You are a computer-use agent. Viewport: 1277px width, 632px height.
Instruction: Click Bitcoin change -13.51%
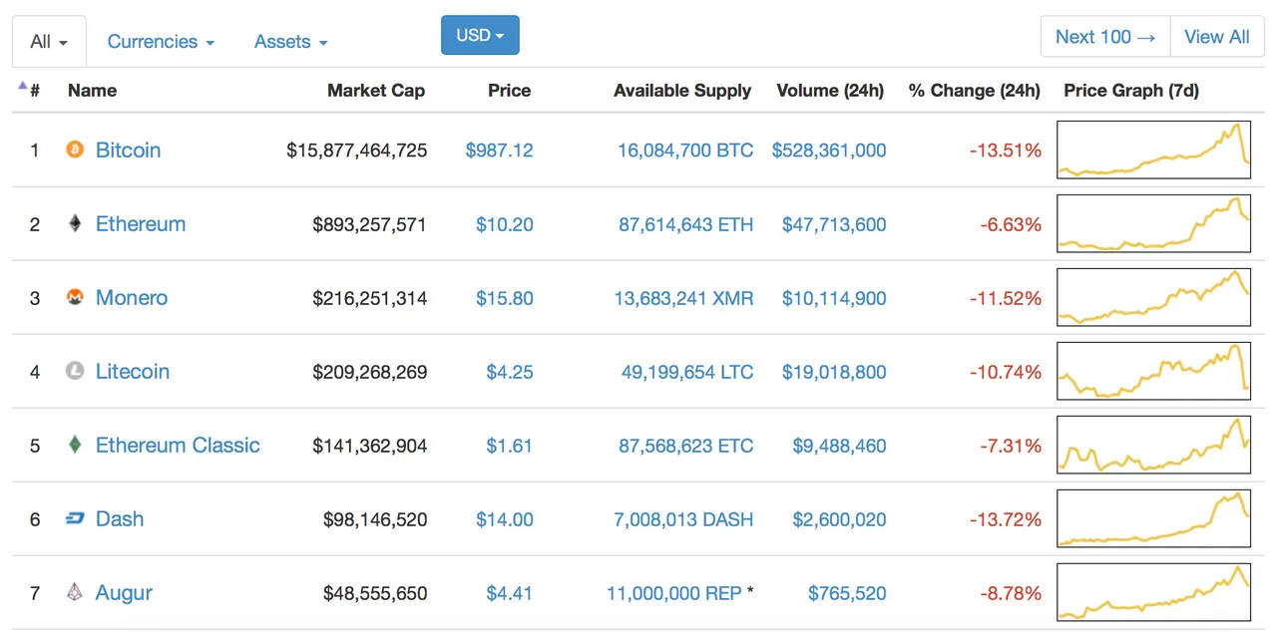1006,151
